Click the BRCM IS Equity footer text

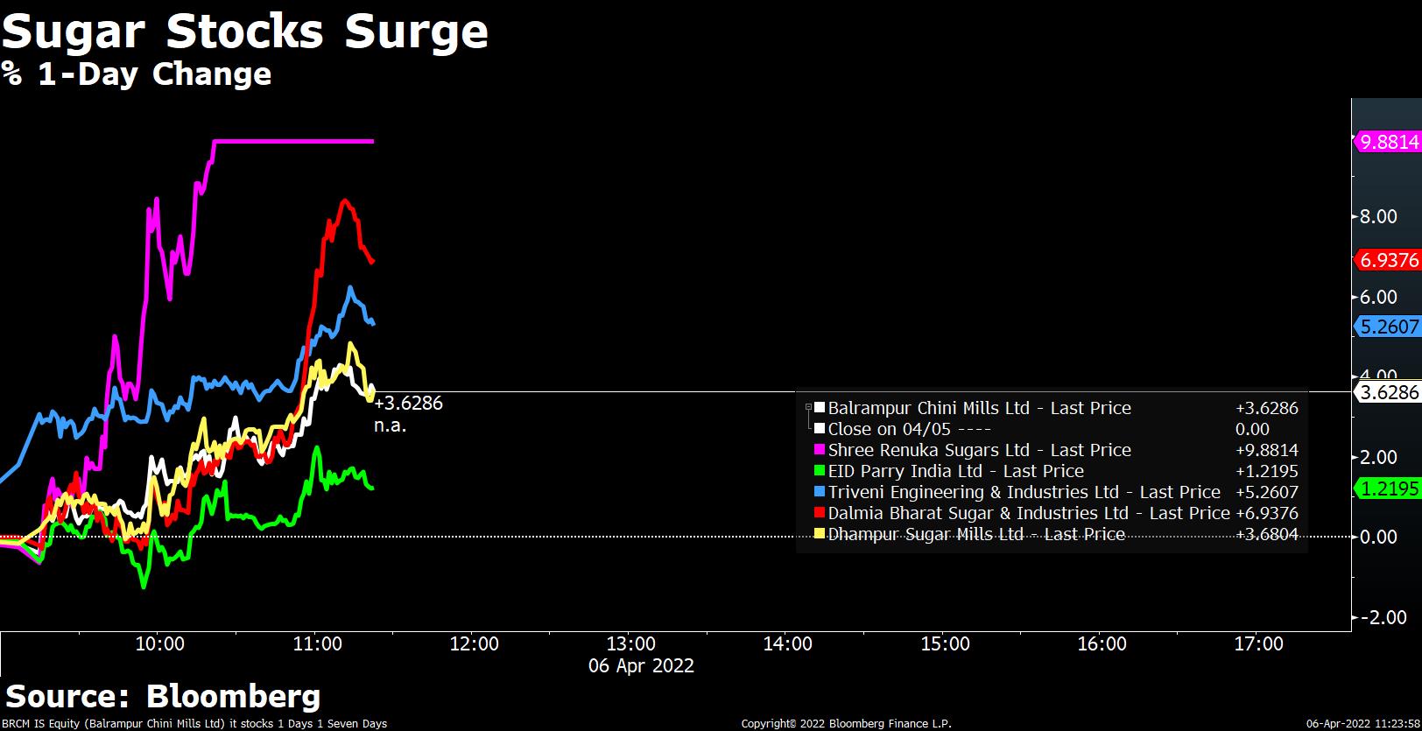tap(194, 724)
